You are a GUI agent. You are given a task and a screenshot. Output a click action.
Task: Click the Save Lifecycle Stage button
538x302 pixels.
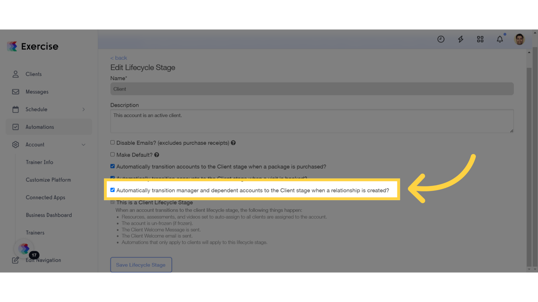[x=141, y=265]
